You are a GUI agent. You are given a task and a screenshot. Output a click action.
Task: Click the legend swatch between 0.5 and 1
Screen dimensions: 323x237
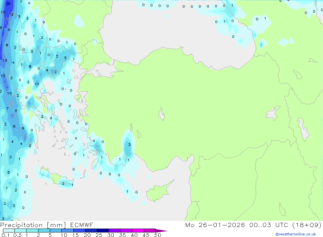coord(21,231)
